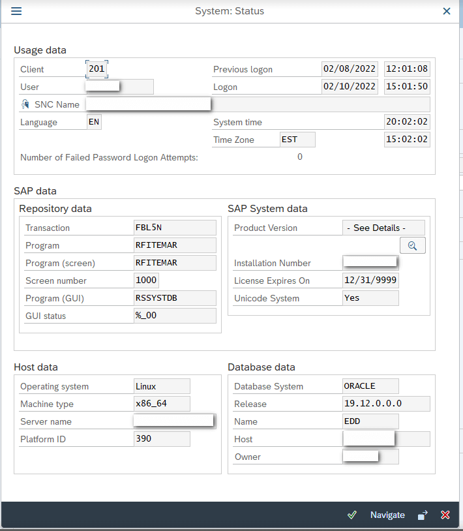Click Logon time 15:01:50

pyautogui.click(x=407, y=87)
